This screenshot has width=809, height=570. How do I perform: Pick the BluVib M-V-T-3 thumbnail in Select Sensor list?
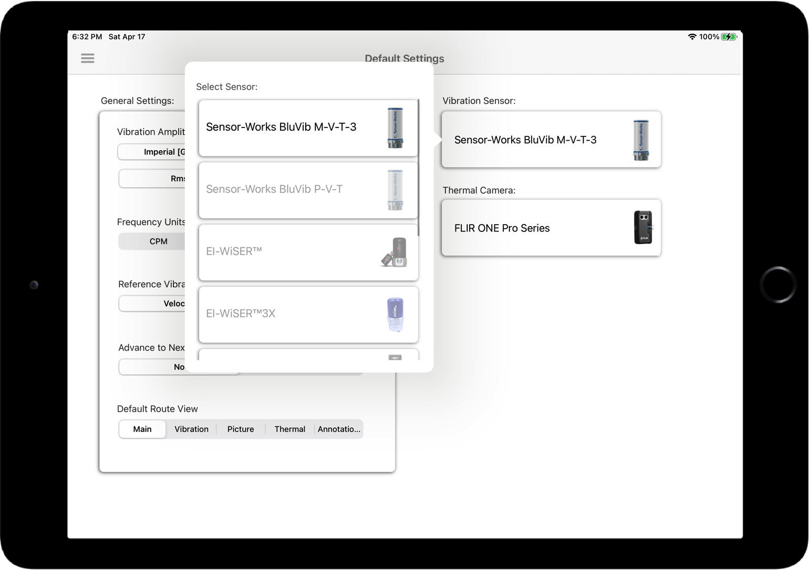click(x=395, y=128)
